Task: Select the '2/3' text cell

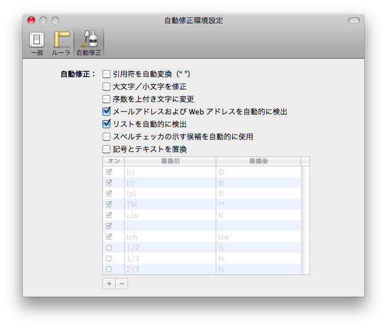Action: point(170,269)
